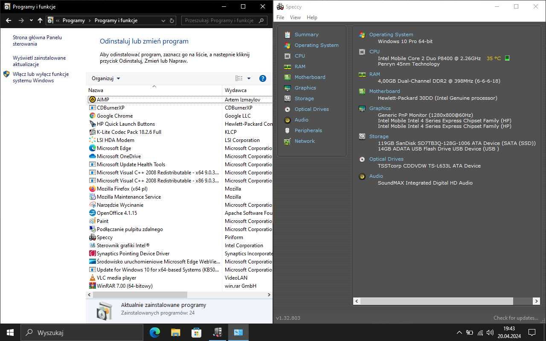Select the Sterownik grafiki Intel row
The height and width of the screenshot is (341, 546).
[x=179, y=245]
